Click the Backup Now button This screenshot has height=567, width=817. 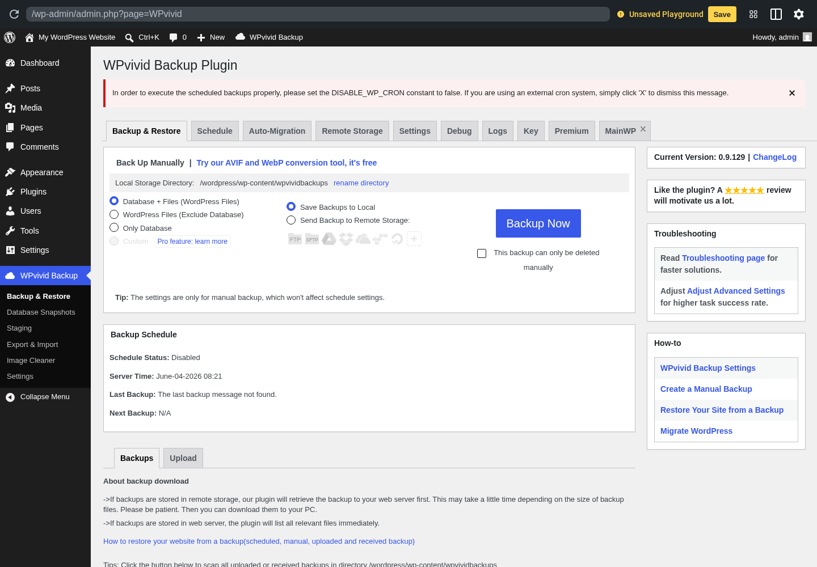pos(538,223)
